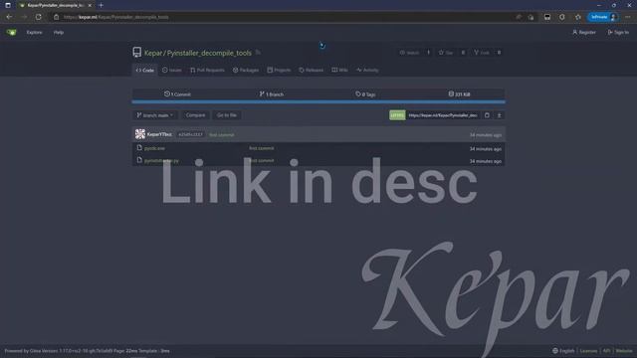Expand the Branch main dropdown
637x358 pixels.
pyautogui.click(x=155, y=115)
